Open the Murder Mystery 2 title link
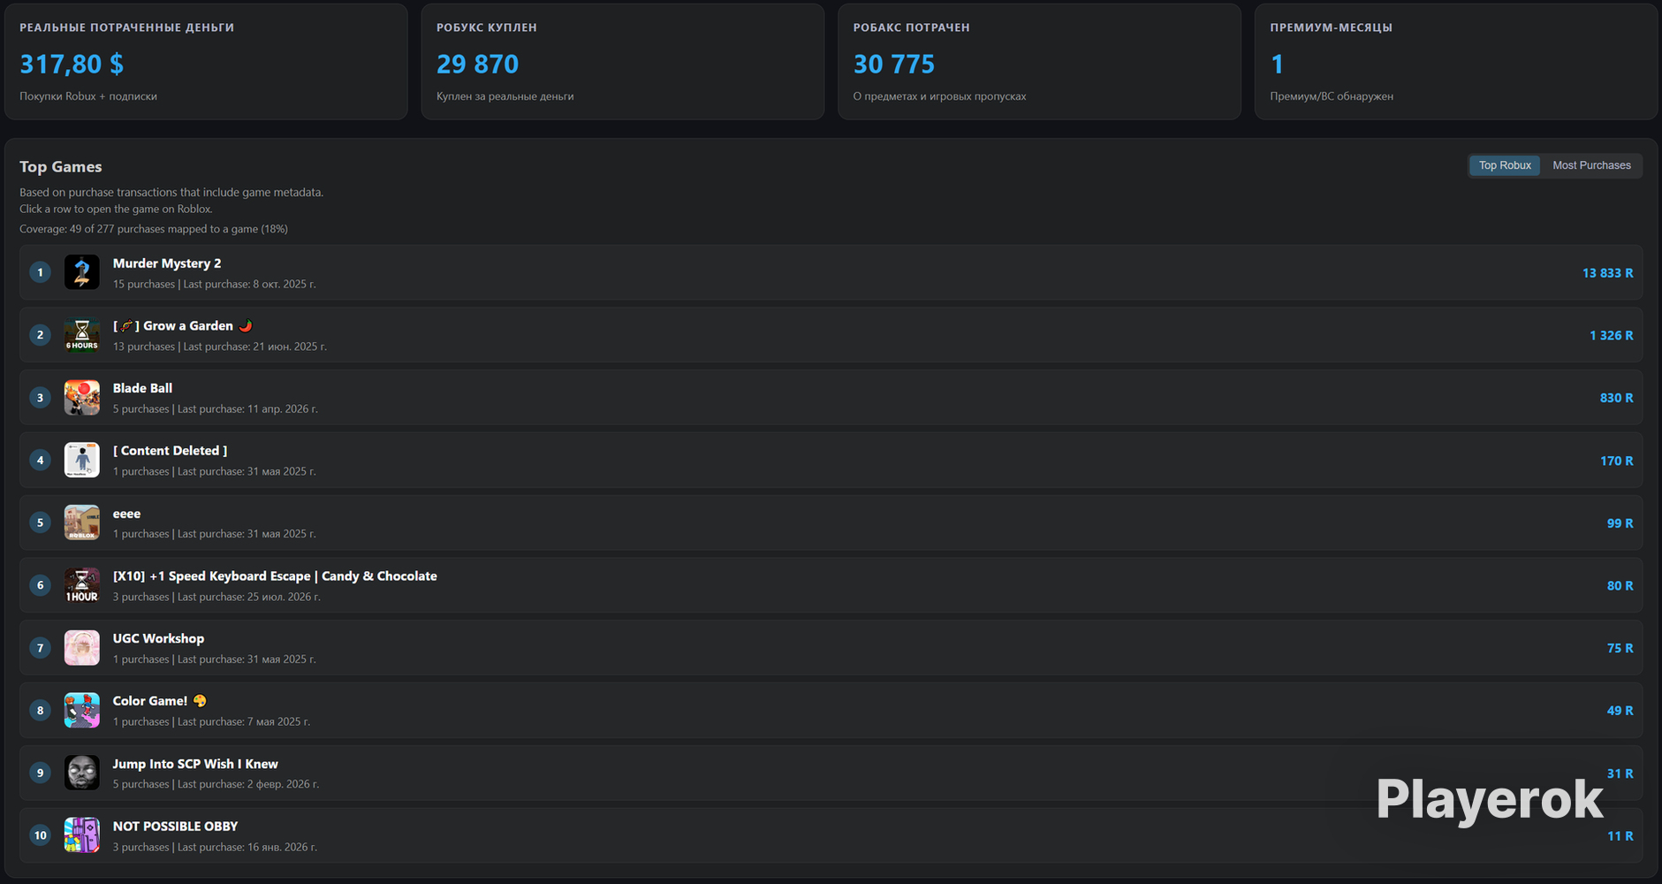The width and height of the screenshot is (1662, 884). [x=167, y=263]
